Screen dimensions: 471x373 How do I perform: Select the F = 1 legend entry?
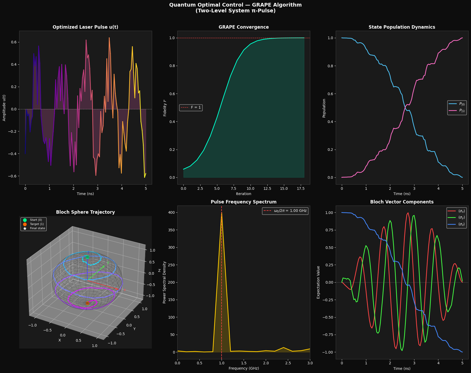(191, 108)
